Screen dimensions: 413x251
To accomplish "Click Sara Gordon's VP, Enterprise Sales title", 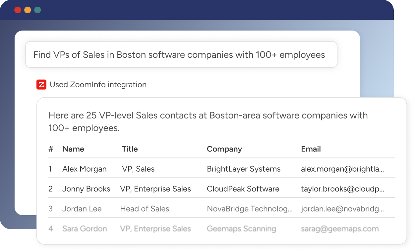I will point(155,229).
